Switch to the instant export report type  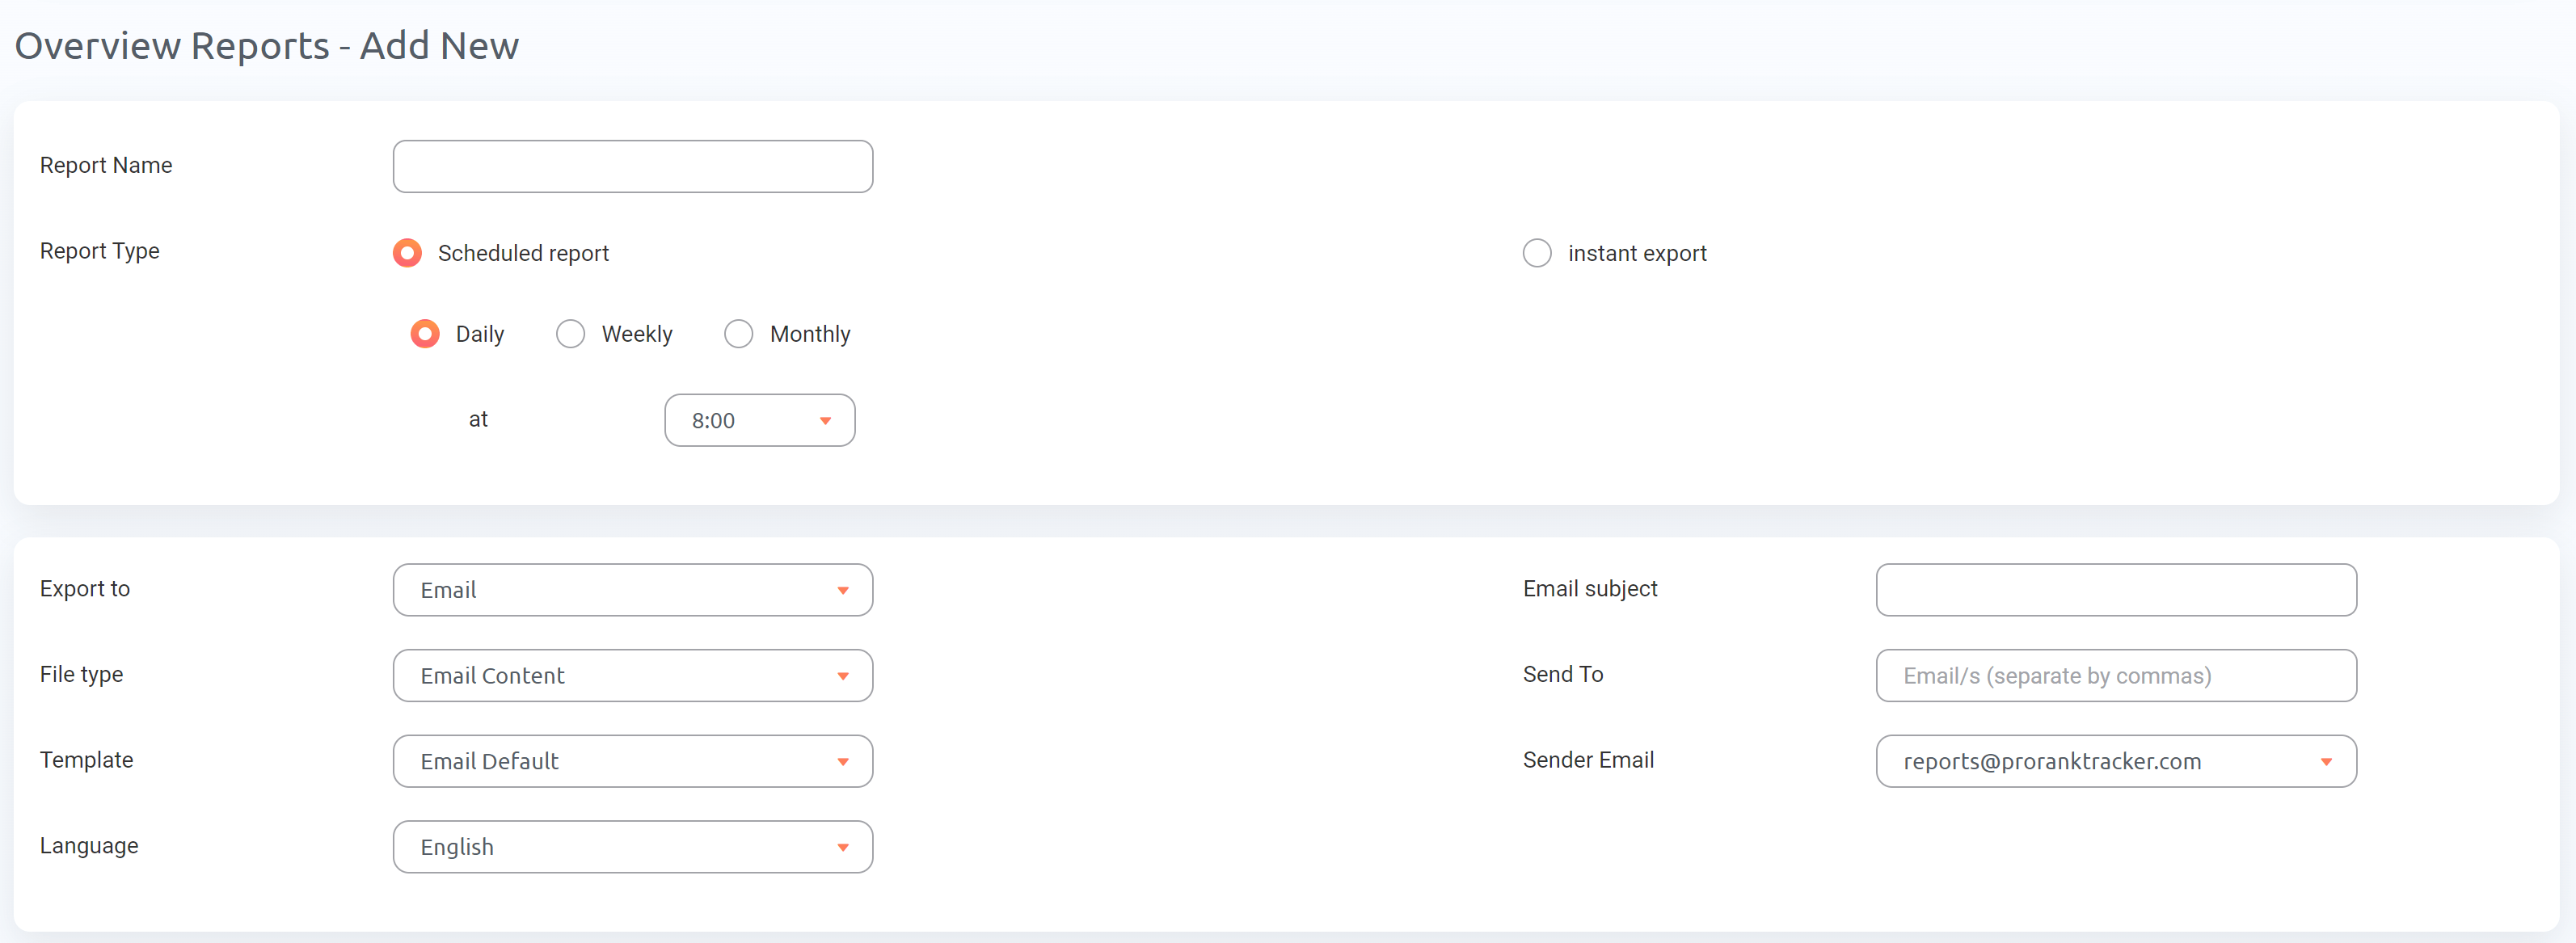click(x=1537, y=253)
